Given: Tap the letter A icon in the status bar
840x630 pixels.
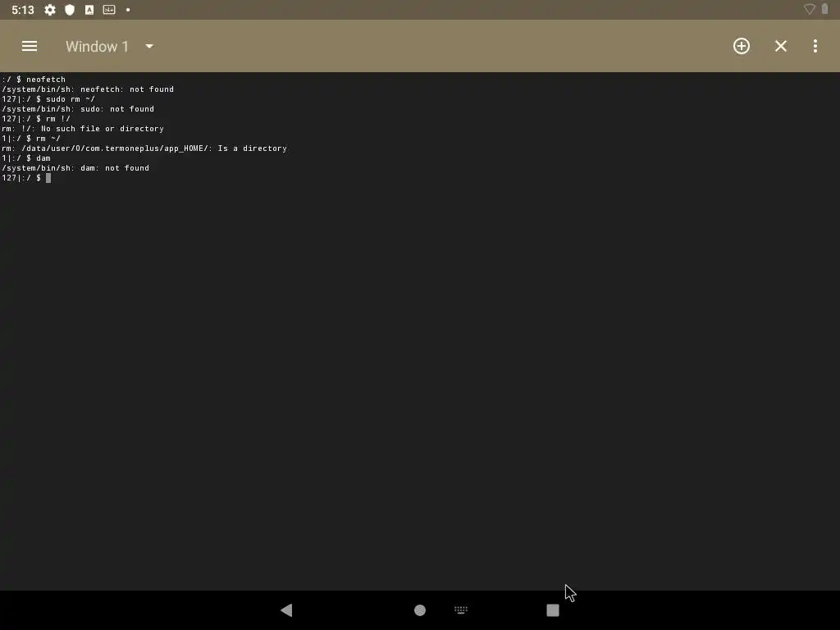Looking at the screenshot, I should coord(89,10).
